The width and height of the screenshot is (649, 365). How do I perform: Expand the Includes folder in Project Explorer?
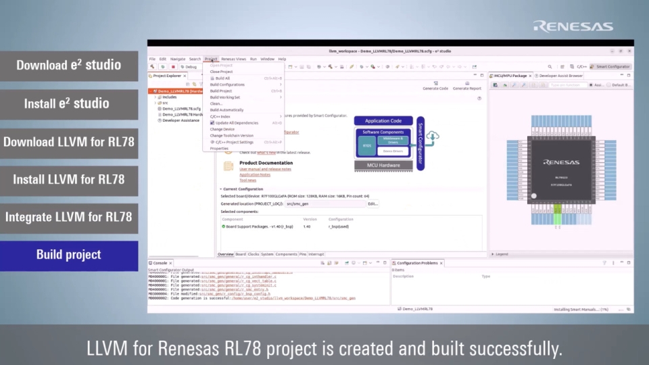pyautogui.click(x=155, y=97)
